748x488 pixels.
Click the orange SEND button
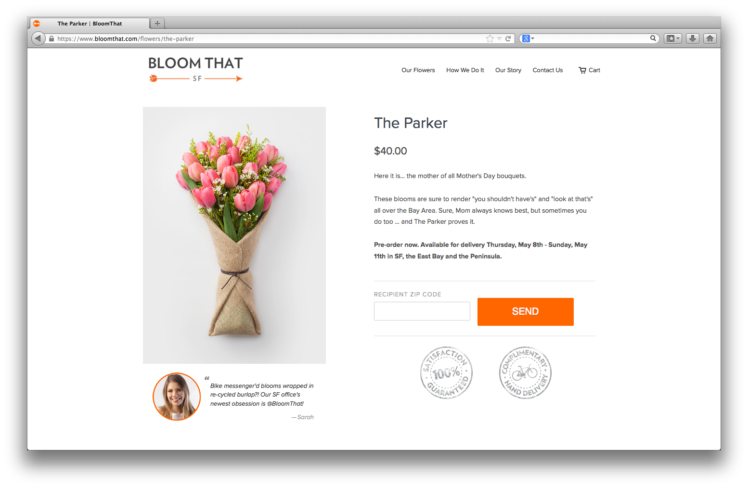[526, 312]
